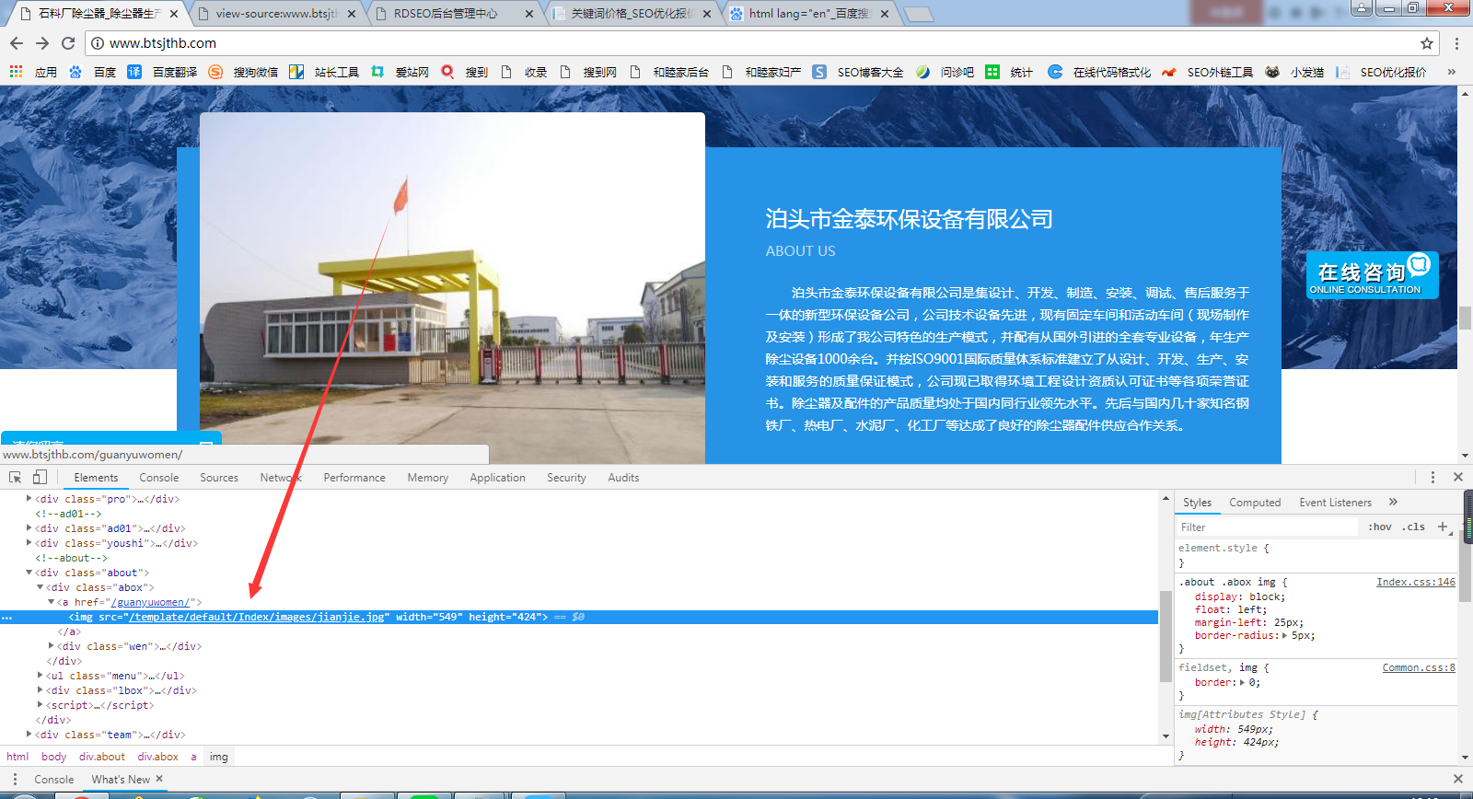The image size is (1473, 799).
Task: Toggle the :hov element state panel
Action: click(1379, 527)
